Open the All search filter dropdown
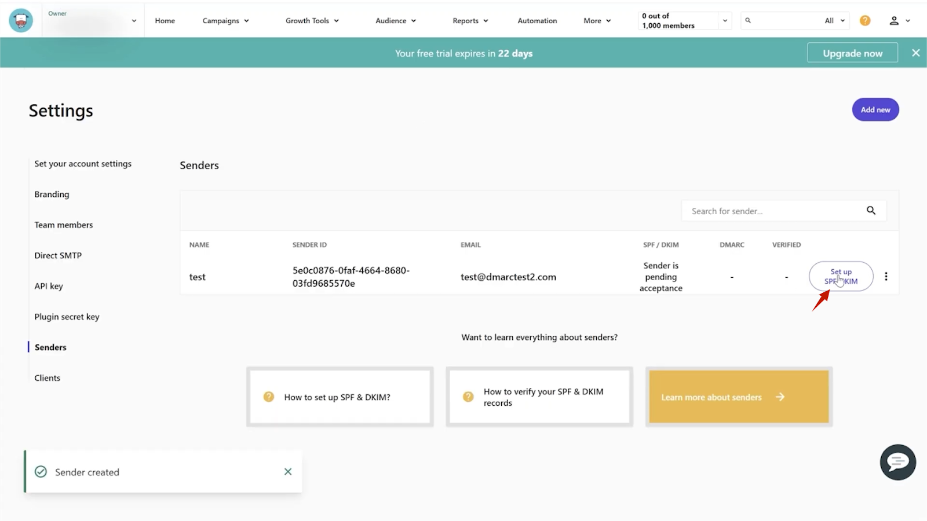Viewport: 927px width, 521px height. tap(834, 21)
